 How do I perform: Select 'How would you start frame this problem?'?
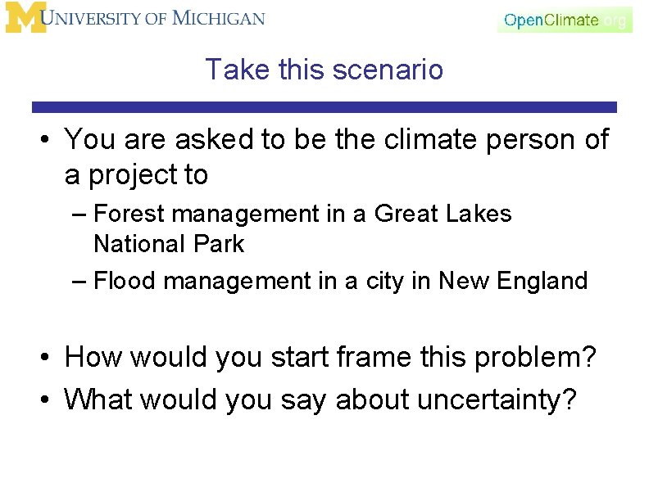point(330,358)
